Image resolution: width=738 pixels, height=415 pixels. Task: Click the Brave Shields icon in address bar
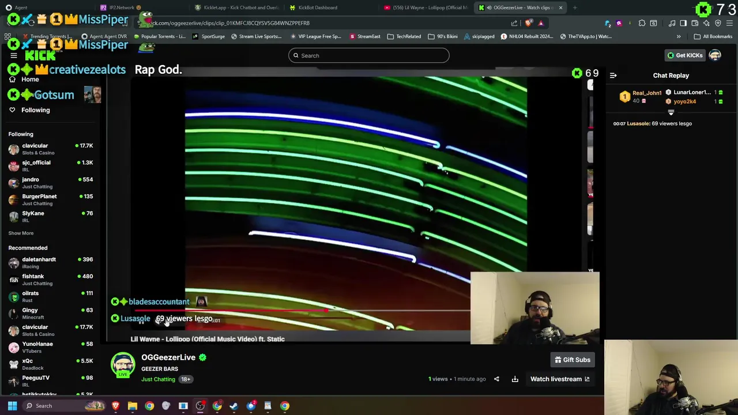pyautogui.click(x=529, y=23)
